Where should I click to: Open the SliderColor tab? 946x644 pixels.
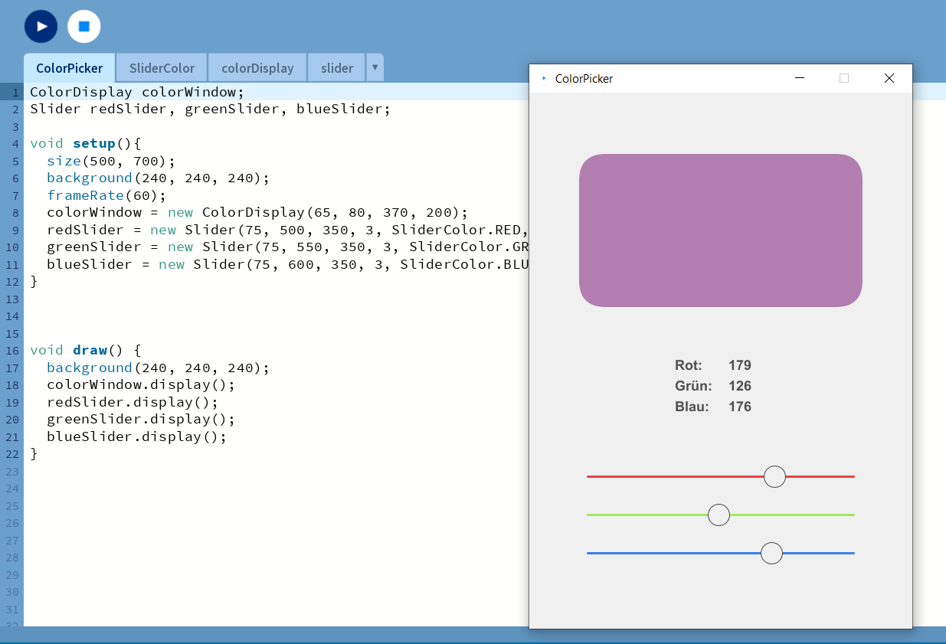click(162, 68)
